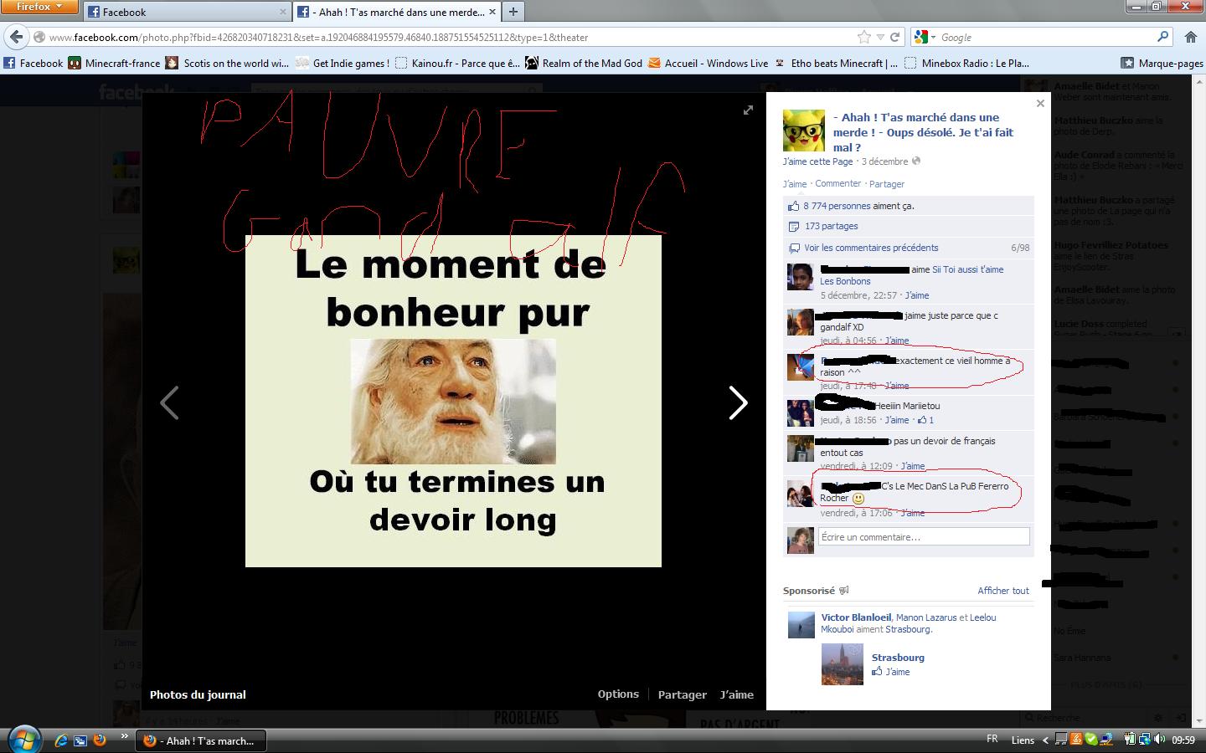Click Partager below the photo
The height and width of the screenshot is (753, 1206).
[682, 694]
